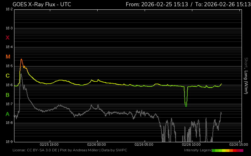Click the 02/26 10:00 time axis label
The height and width of the screenshot is (156, 251).
tap(191, 145)
